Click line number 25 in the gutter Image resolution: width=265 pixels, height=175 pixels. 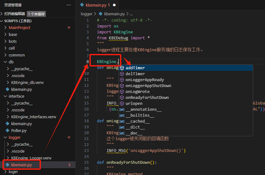86,162
